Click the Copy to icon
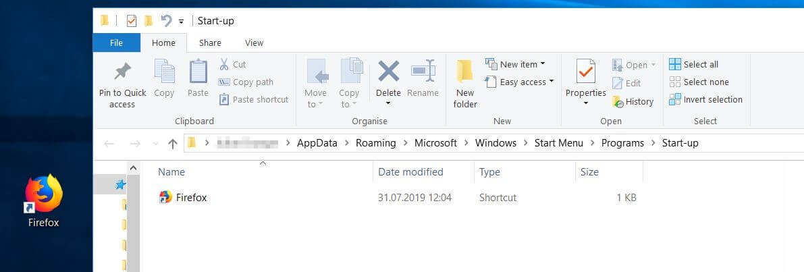804x272 pixels. click(352, 71)
